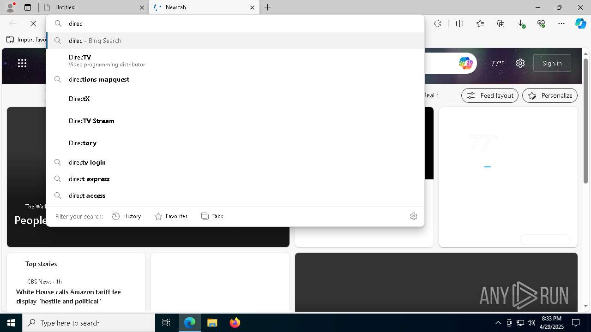Open the Downloads icon
This screenshot has width=591, height=332.
tap(521, 24)
